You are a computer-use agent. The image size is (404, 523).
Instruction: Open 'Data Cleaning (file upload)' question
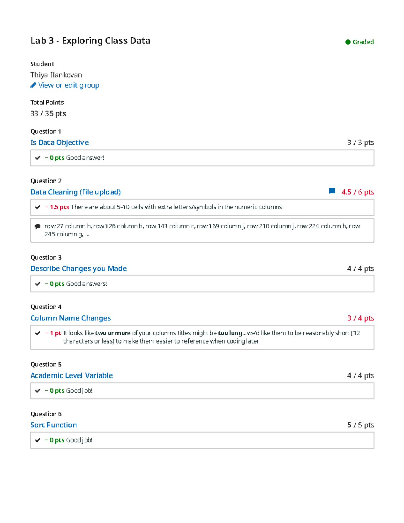[75, 192]
